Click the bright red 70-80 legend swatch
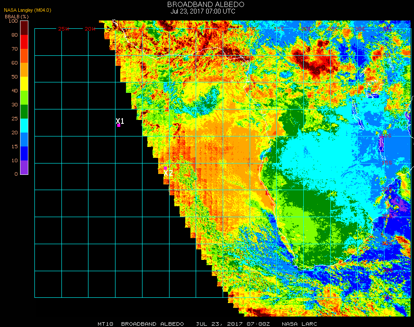The image size is (414, 327). 24,42
